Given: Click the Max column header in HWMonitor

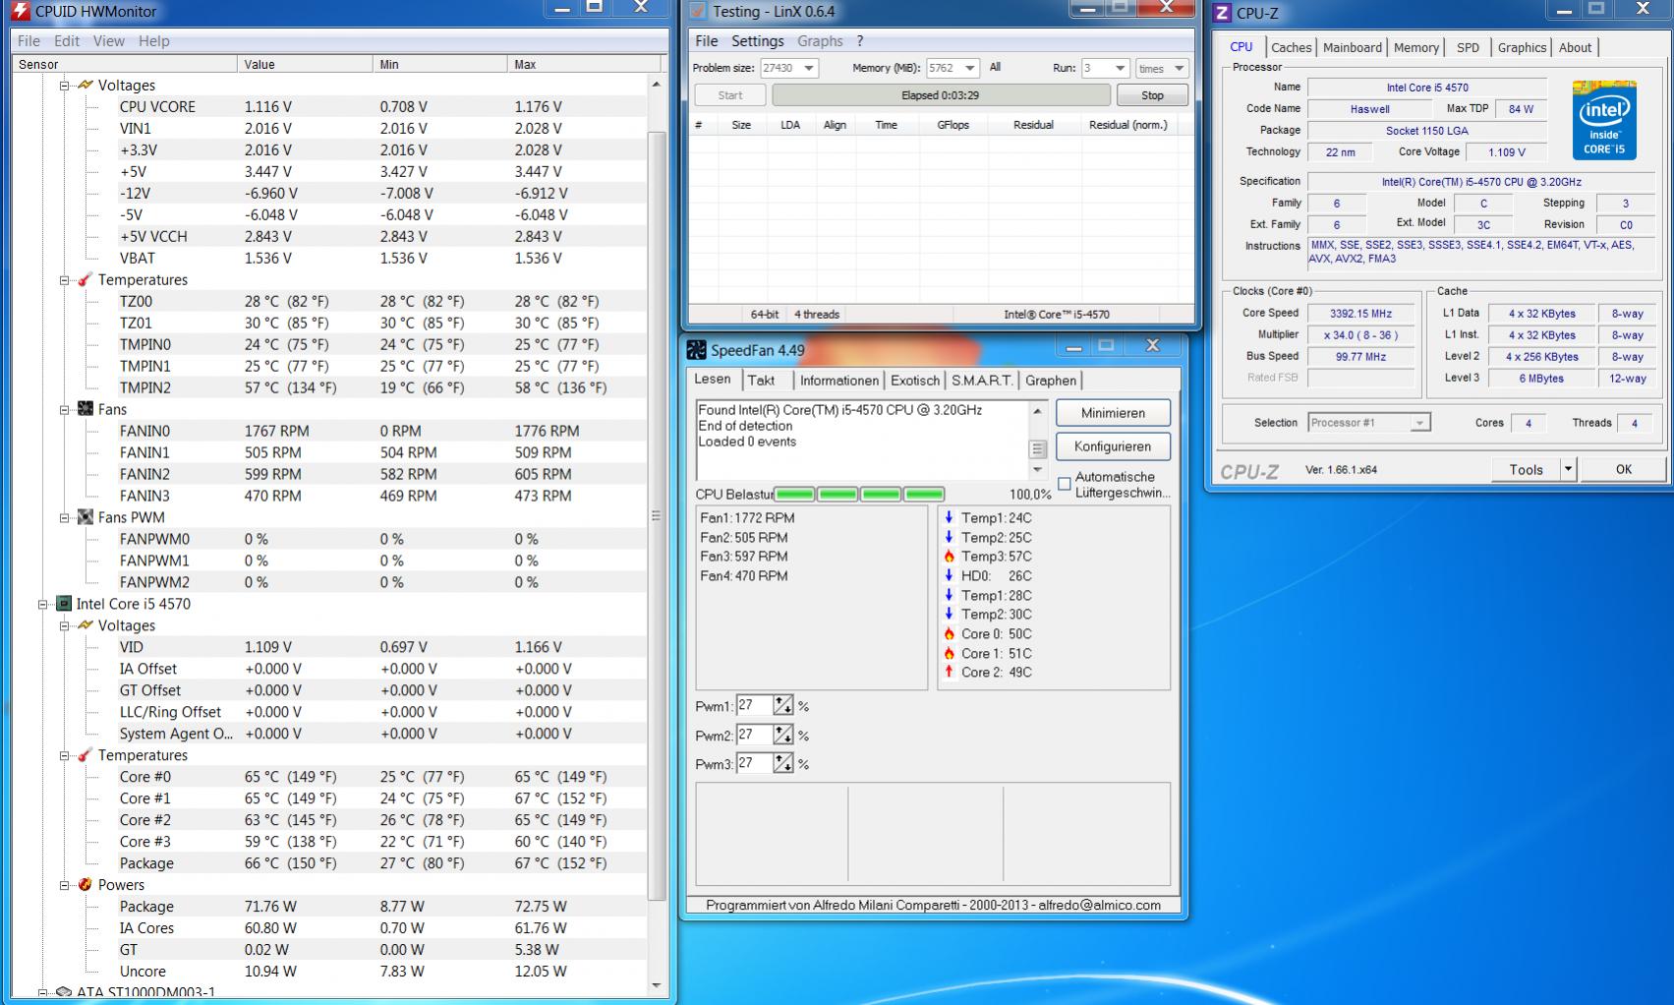Looking at the screenshot, I should [x=585, y=64].
